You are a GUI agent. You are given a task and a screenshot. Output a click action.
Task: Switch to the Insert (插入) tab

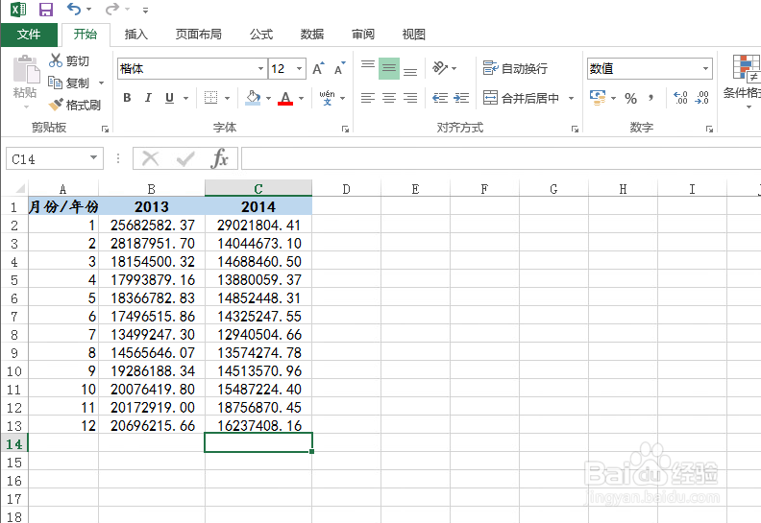pyautogui.click(x=135, y=34)
